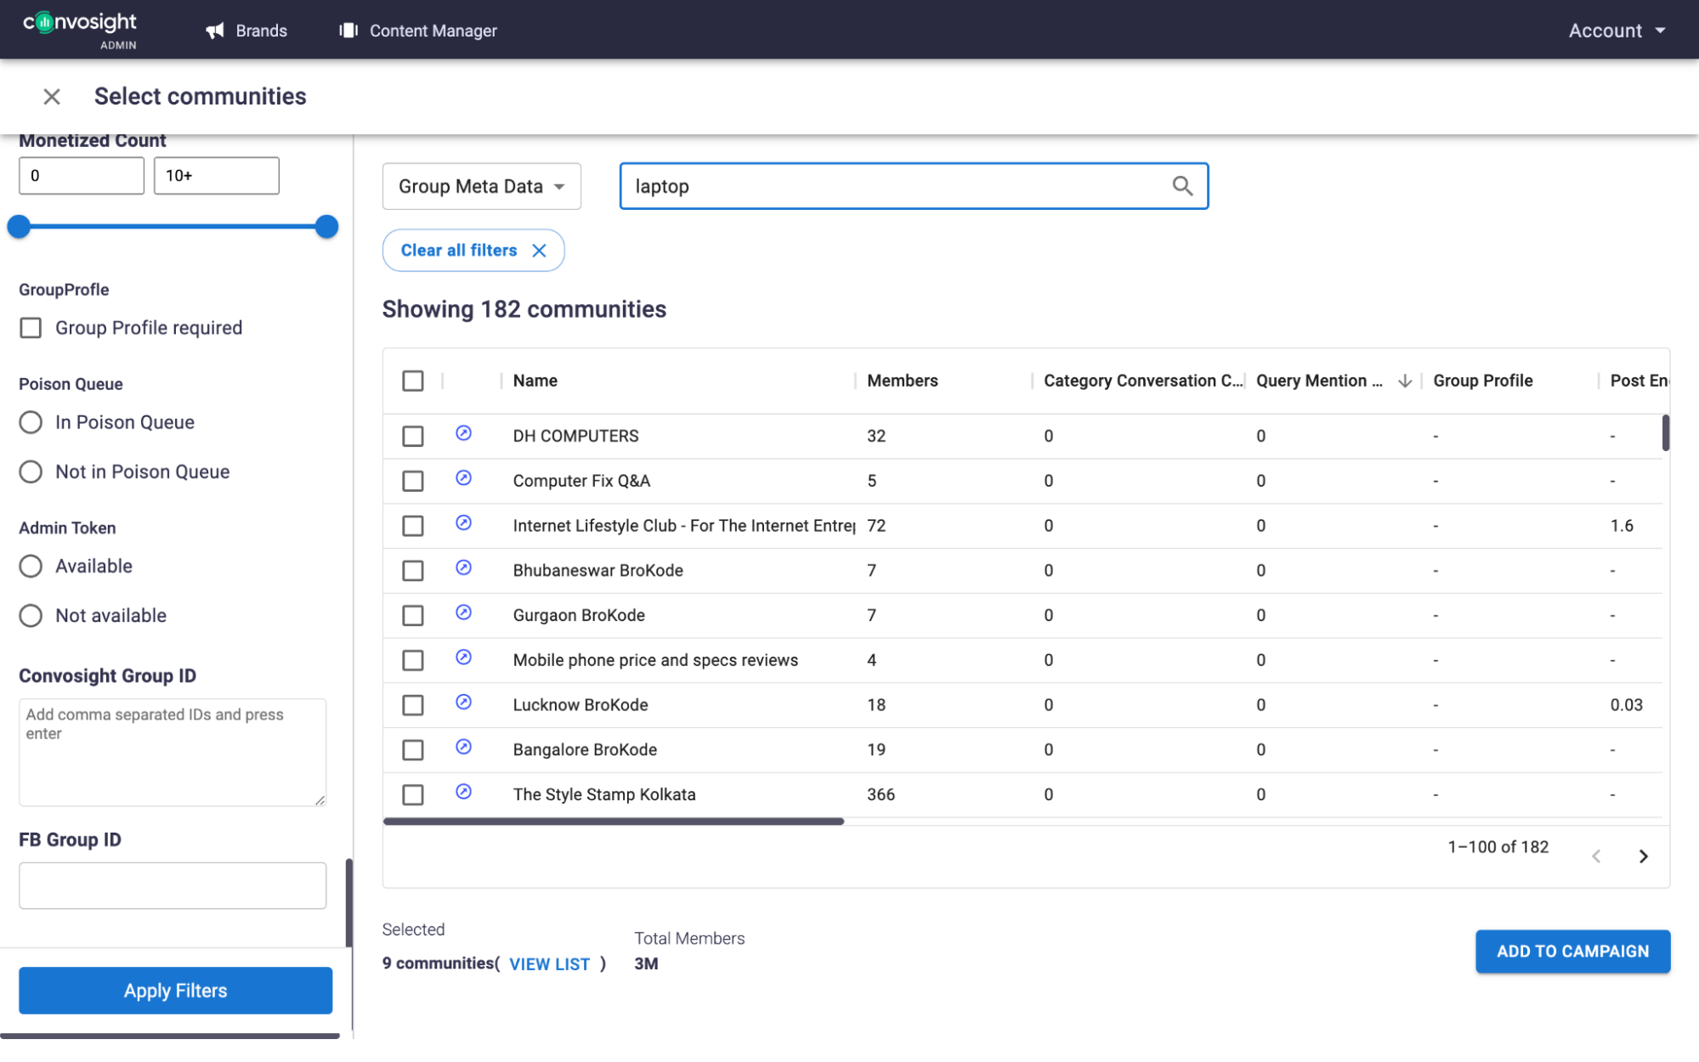Open Content Manager in top navigation
This screenshot has height=1062, width=1699.
click(418, 31)
